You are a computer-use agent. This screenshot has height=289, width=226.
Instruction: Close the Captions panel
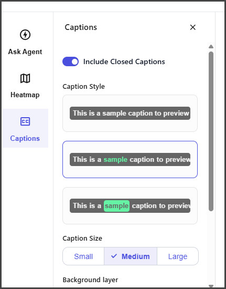(193, 27)
